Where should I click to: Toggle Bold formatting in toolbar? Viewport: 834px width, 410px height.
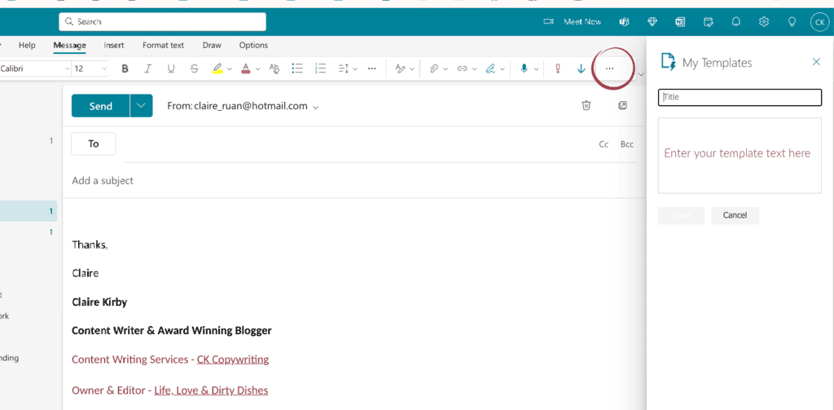pos(125,68)
